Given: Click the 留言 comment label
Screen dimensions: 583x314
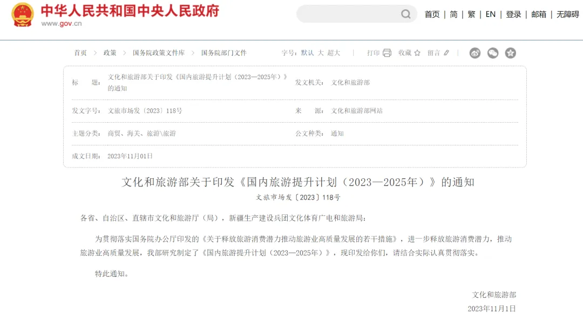Looking at the screenshot, I should tap(434, 53).
